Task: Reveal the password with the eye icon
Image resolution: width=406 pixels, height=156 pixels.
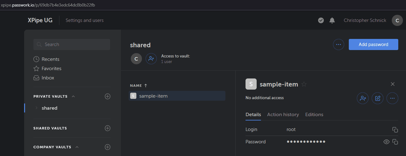Action: click(386, 142)
